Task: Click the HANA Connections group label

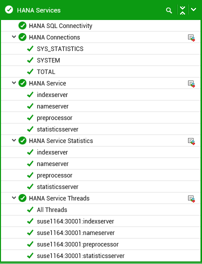Action: click(54, 37)
